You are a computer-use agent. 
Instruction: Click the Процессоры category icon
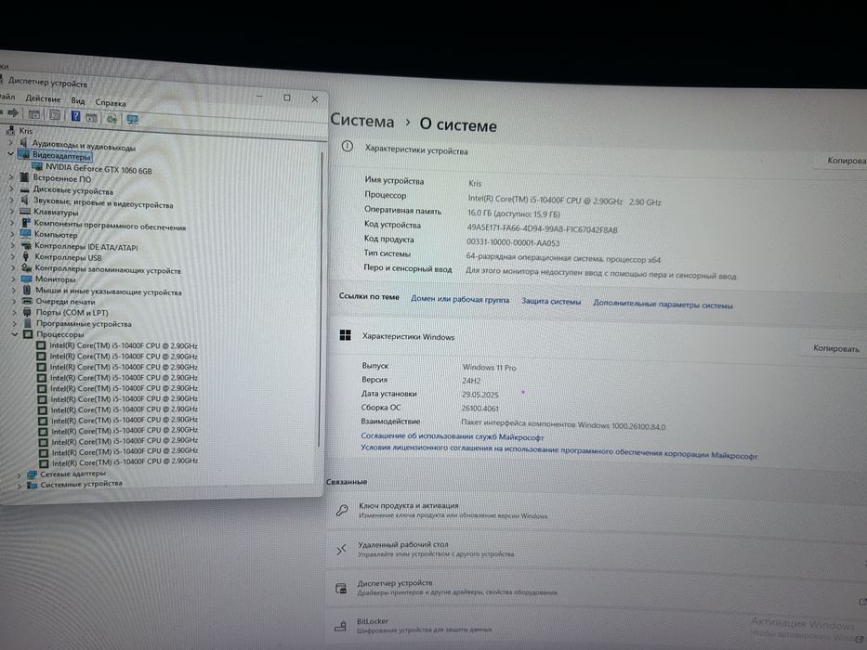(28, 334)
